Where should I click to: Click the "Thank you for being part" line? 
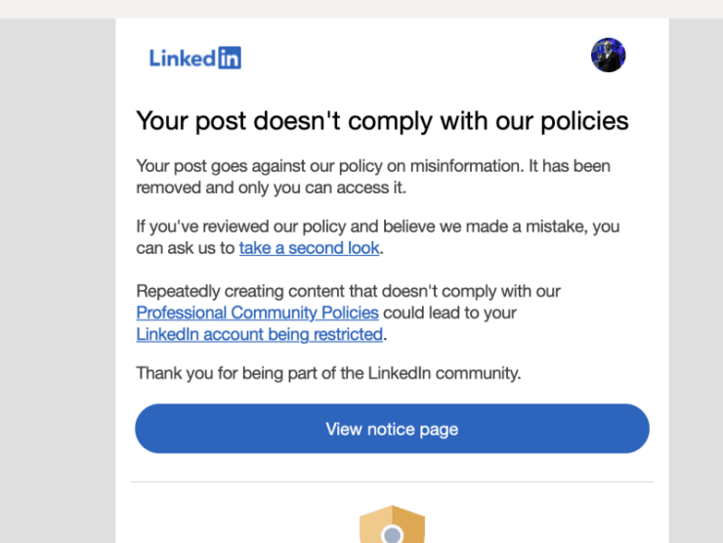pos(328,372)
